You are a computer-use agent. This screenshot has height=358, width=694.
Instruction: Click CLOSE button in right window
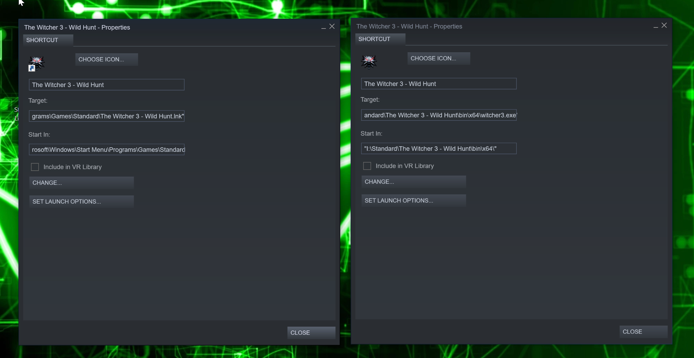(x=644, y=332)
